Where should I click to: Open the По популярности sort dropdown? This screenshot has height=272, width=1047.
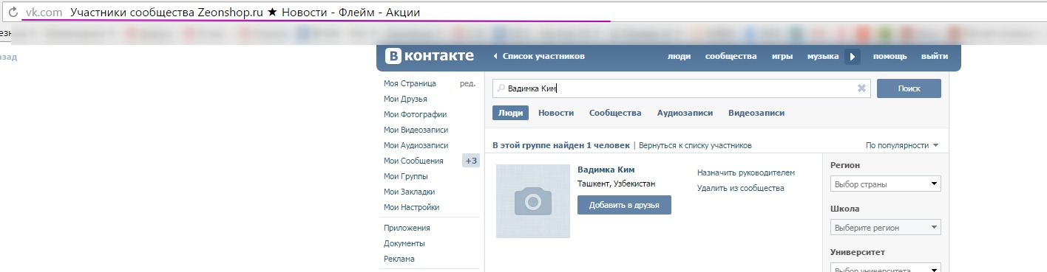pos(902,145)
